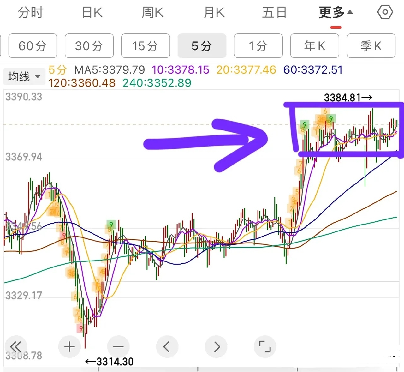Click the 3314.30 low price label
Image resolution: width=404 pixels, height=372 pixels.
110,362
